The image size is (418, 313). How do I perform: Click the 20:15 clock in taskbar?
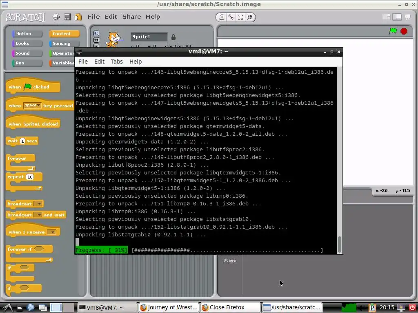387,308
